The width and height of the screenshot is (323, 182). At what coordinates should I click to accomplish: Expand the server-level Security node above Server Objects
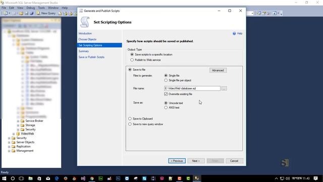9,138
